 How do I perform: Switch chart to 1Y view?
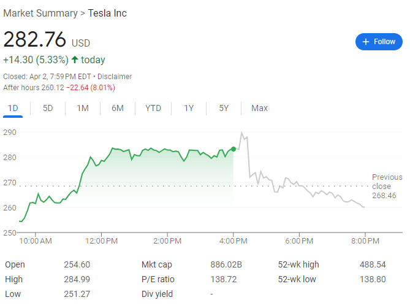coord(189,108)
